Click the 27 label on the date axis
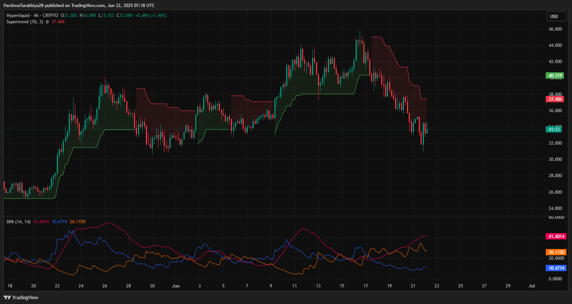 click(x=484, y=286)
